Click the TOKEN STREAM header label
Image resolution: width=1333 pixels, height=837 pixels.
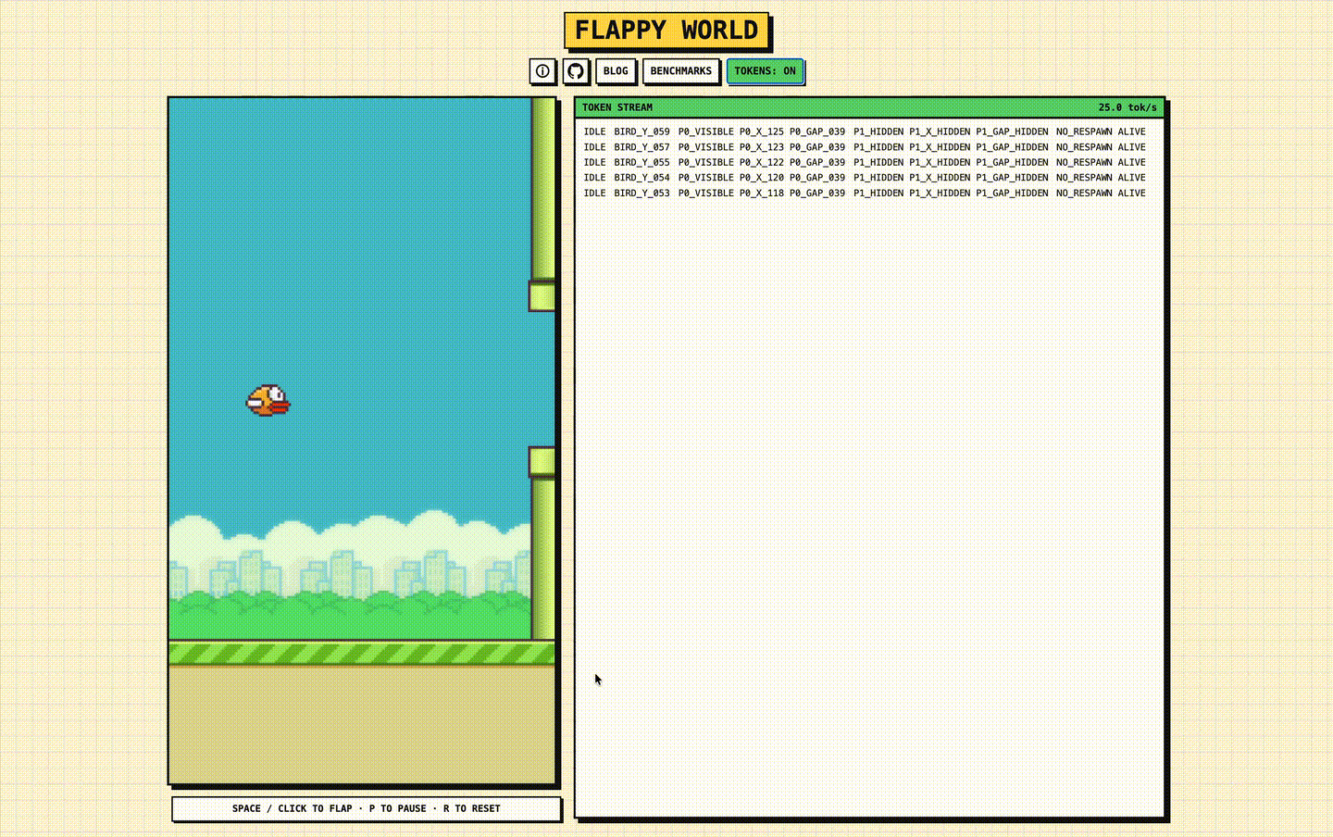(x=617, y=107)
